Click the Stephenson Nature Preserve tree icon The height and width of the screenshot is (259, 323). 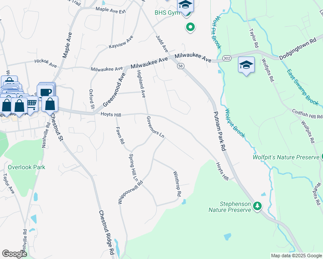click(x=257, y=206)
